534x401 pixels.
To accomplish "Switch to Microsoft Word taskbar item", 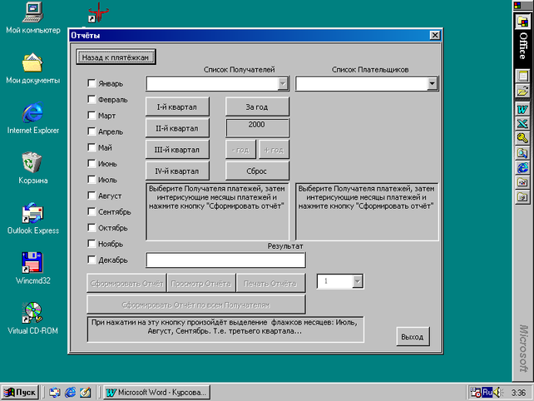I will [x=156, y=392].
